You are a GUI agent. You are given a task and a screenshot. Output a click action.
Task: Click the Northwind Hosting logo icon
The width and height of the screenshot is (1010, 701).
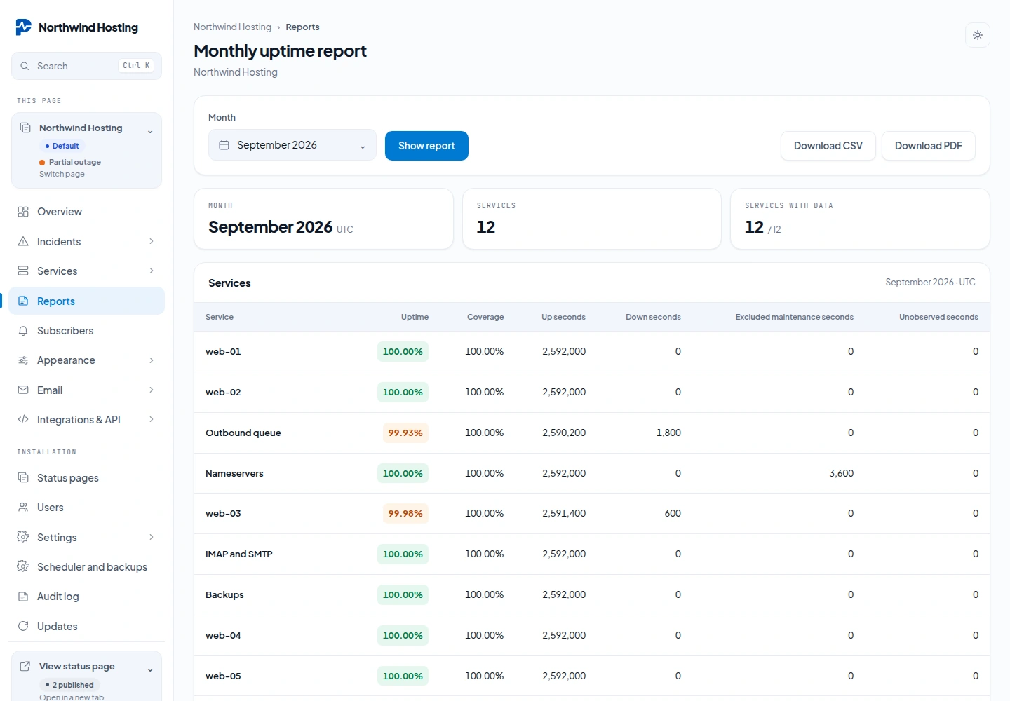[23, 27]
